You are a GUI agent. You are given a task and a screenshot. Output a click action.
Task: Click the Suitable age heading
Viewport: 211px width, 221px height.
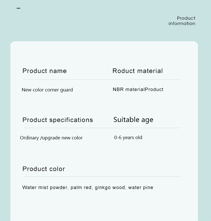coord(133,120)
